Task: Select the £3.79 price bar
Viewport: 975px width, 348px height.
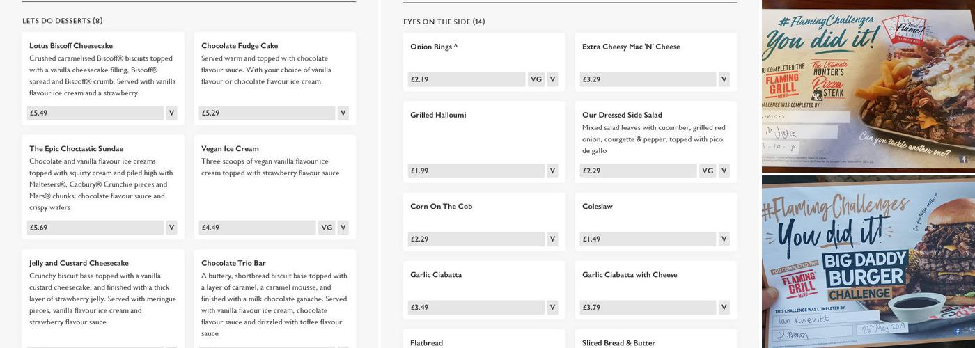Action: pos(648,307)
